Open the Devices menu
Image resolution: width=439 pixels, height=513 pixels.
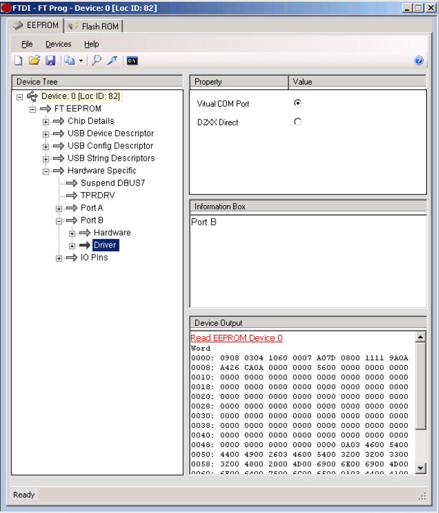(58, 44)
